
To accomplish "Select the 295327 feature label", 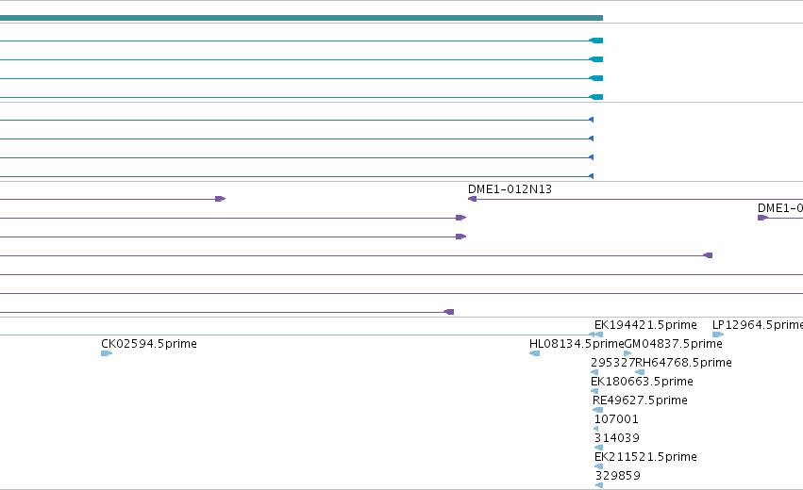I will 612,363.
